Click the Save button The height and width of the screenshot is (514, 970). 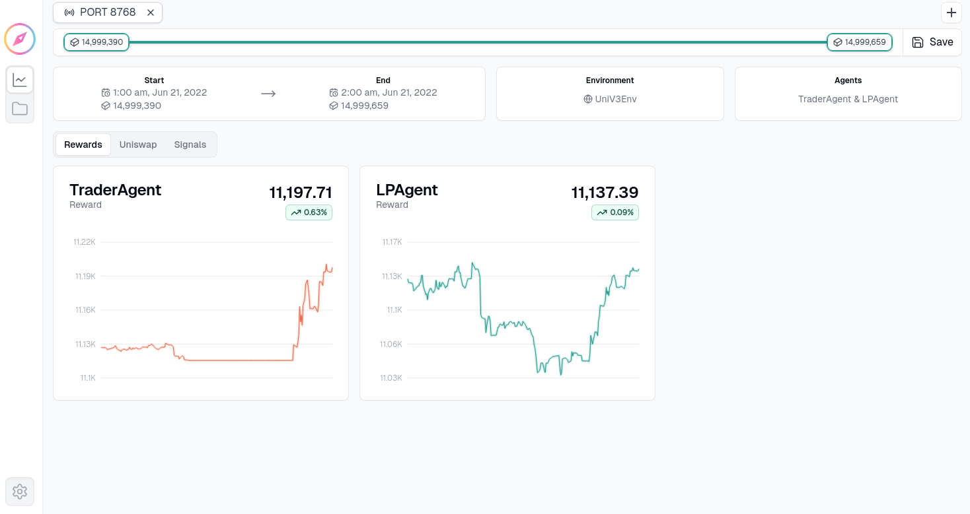coord(932,42)
